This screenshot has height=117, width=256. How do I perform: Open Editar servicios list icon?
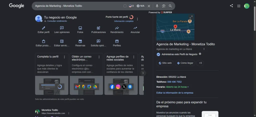62,41
